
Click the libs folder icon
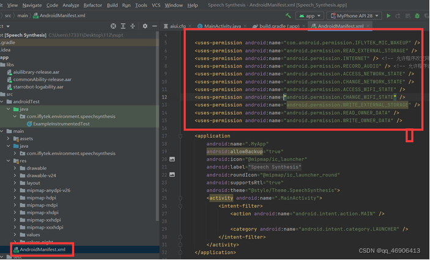(2, 65)
